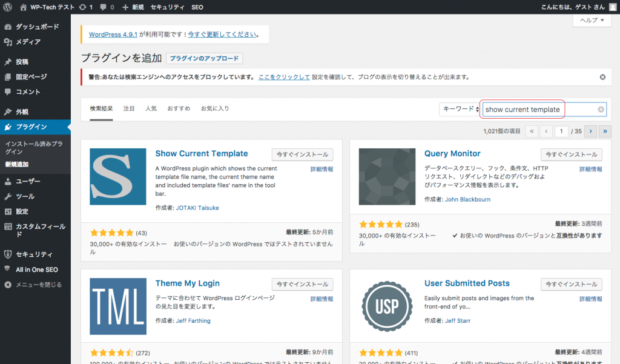Open Query Monitor title link
This screenshot has height=364, width=620.
click(x=452, y=153)
